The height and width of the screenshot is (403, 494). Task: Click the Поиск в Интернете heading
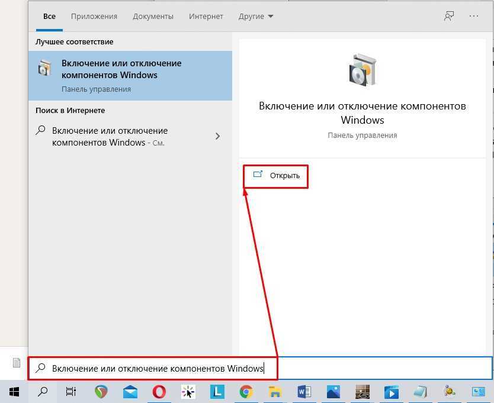point(70,111)
